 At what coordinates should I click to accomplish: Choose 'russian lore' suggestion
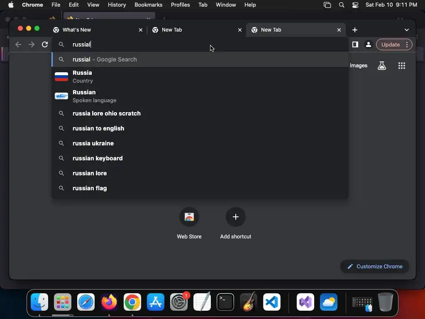tap(200, 173)
